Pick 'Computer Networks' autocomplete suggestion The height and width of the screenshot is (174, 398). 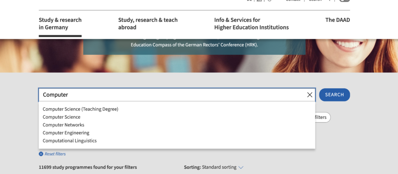pos(63,125)
